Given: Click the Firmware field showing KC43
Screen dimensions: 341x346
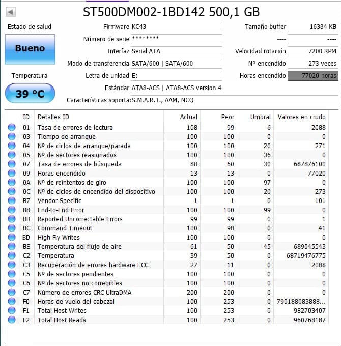Looking at the screenshot, I should click(176, 27).
